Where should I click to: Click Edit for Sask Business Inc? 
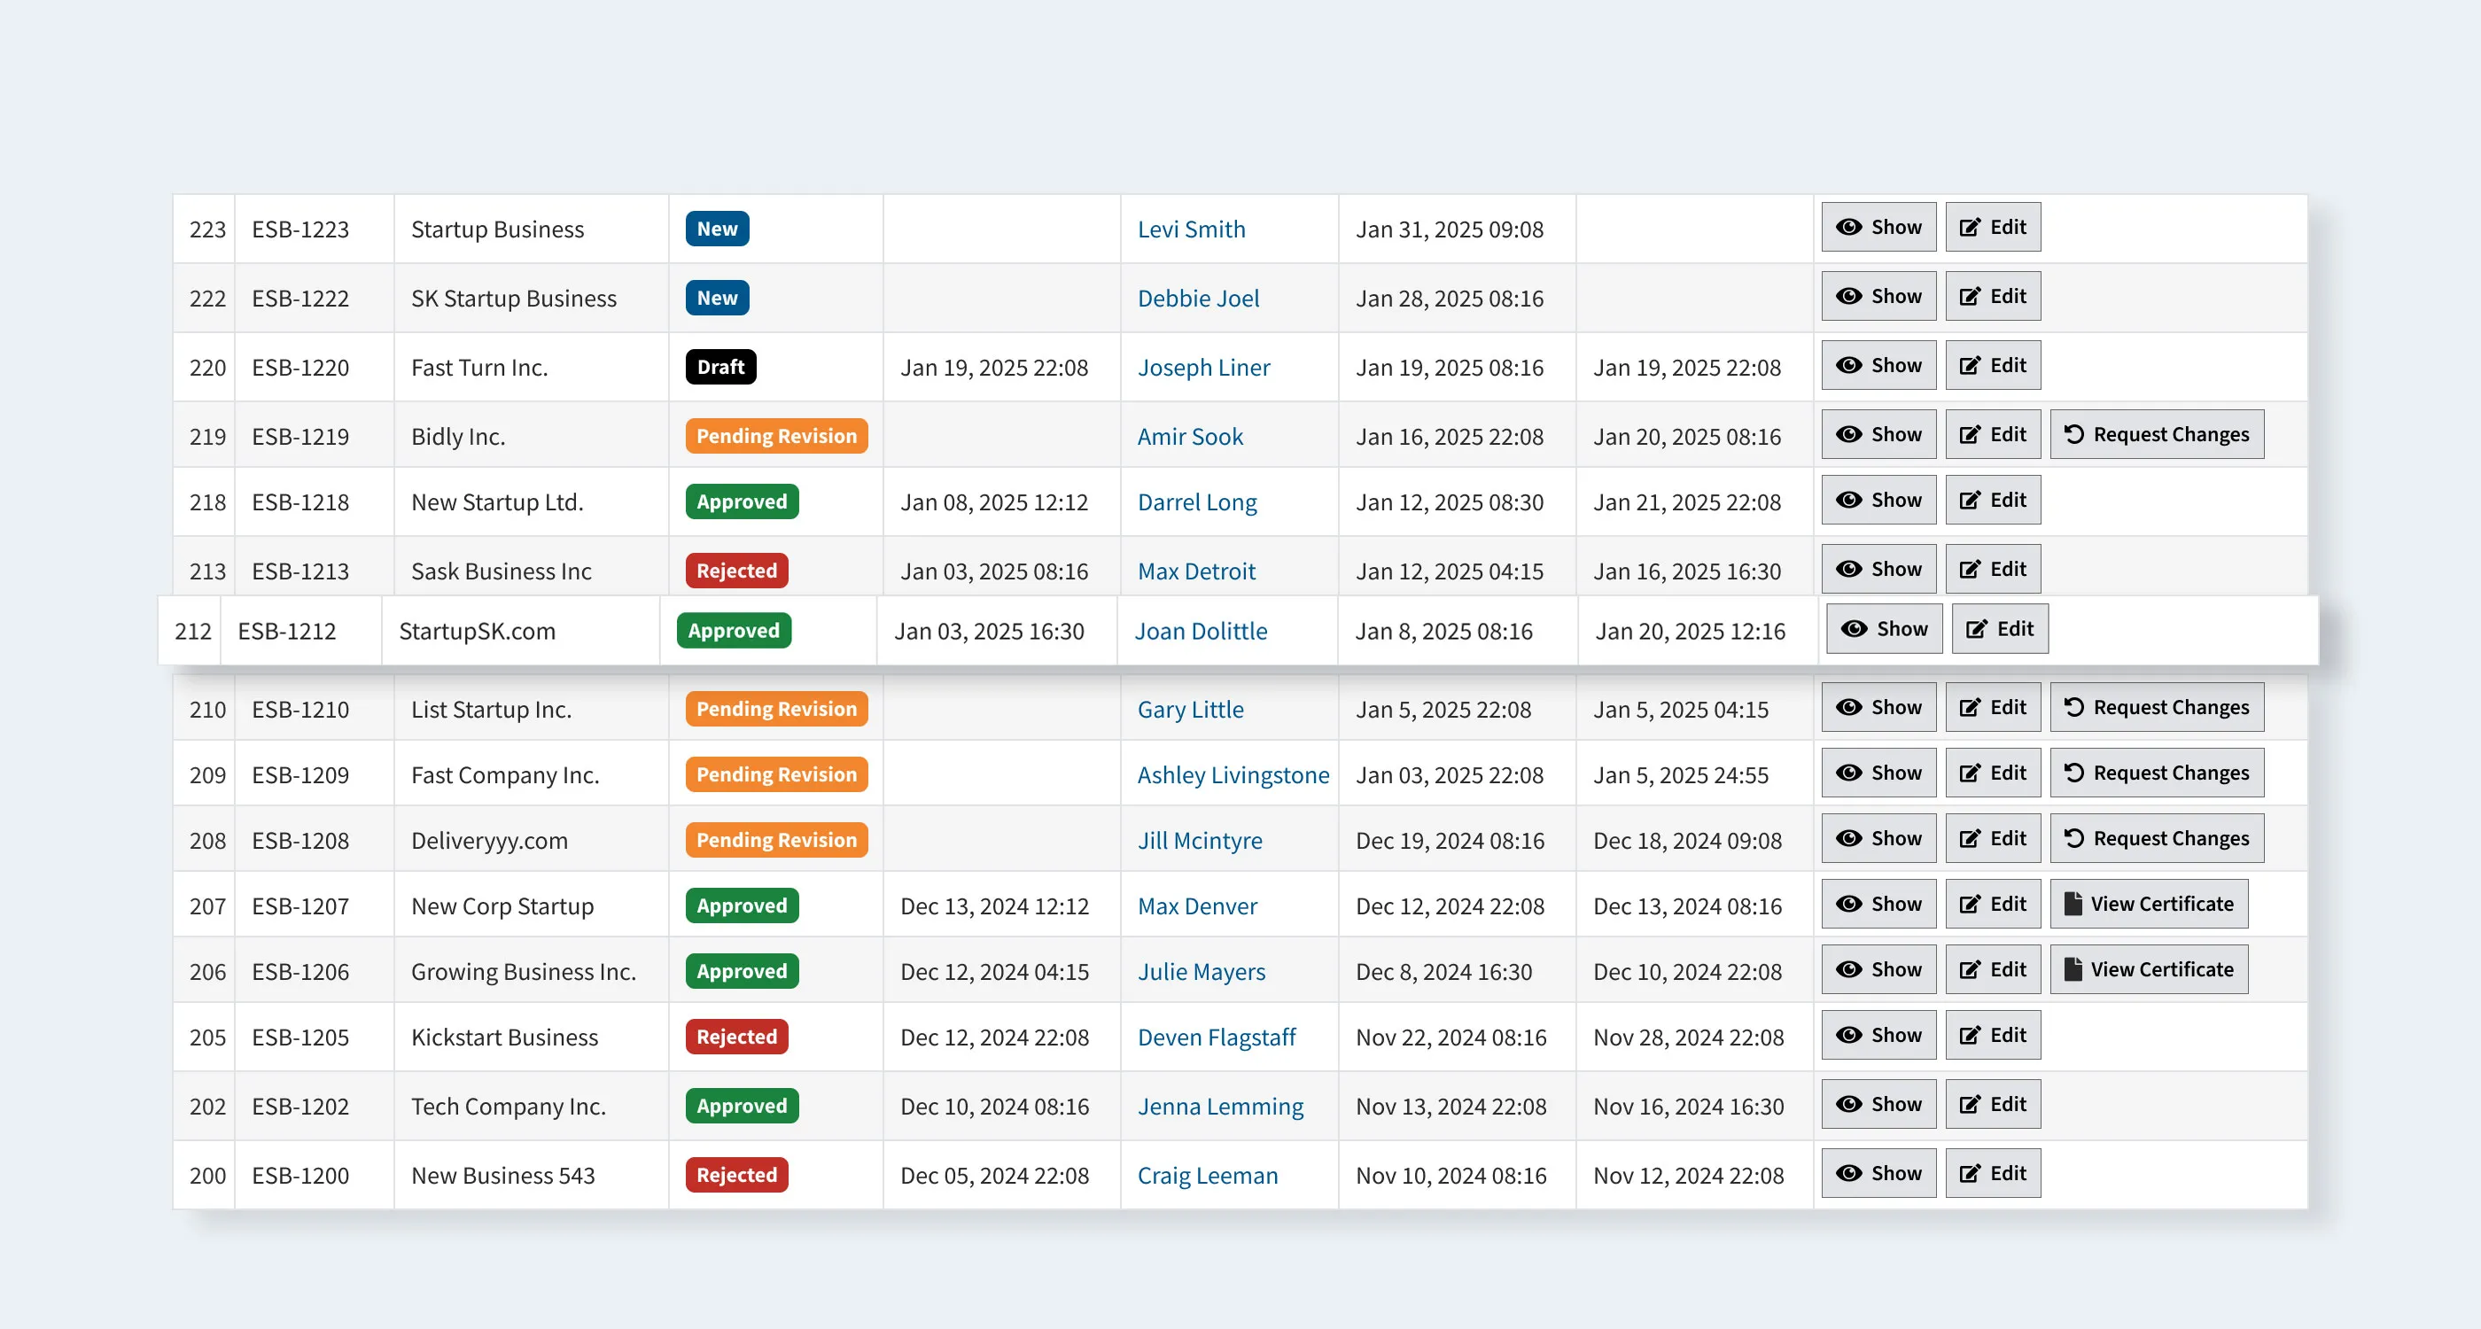pyautogui.click(x=1993, y=568)
